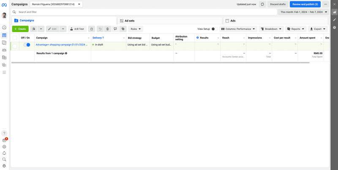Open the charts icon in right panel
The height and width of the screenshot is (170, 338).
point(335,12)
